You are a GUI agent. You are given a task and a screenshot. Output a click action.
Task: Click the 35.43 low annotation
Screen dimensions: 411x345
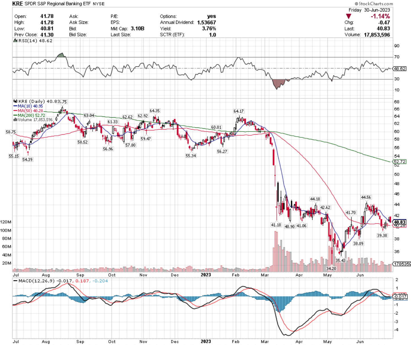pos(341,260)
